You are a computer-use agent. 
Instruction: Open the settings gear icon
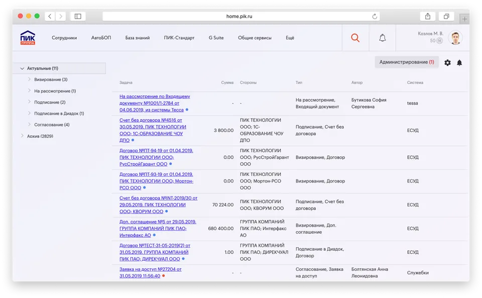tap(447, 63)
